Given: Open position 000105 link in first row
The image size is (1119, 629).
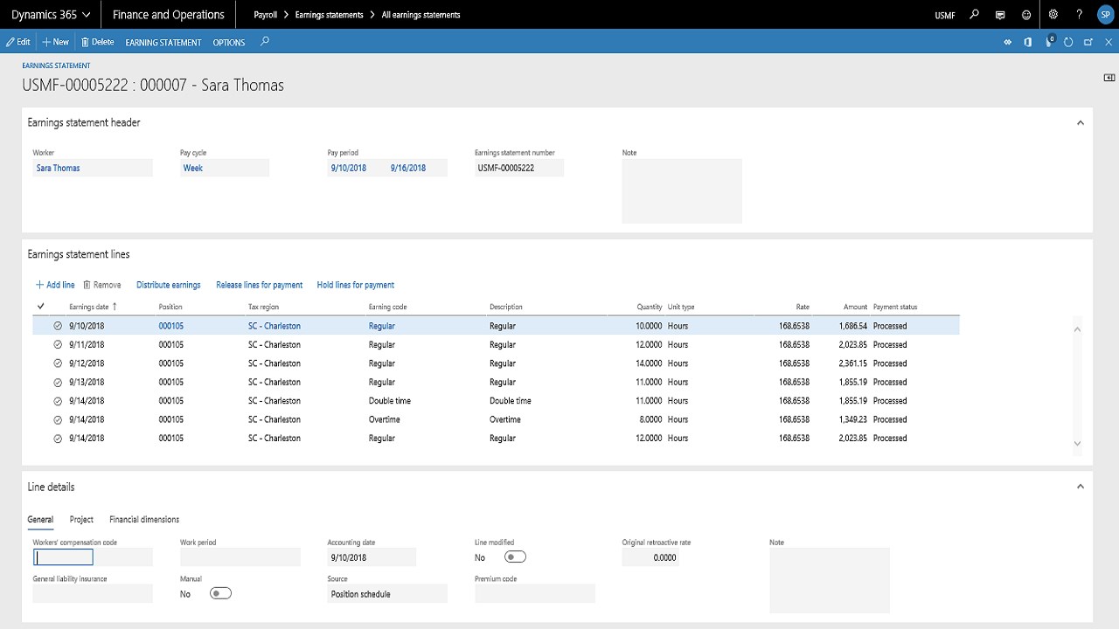Looking at the screenshot, I should (171, 326).
